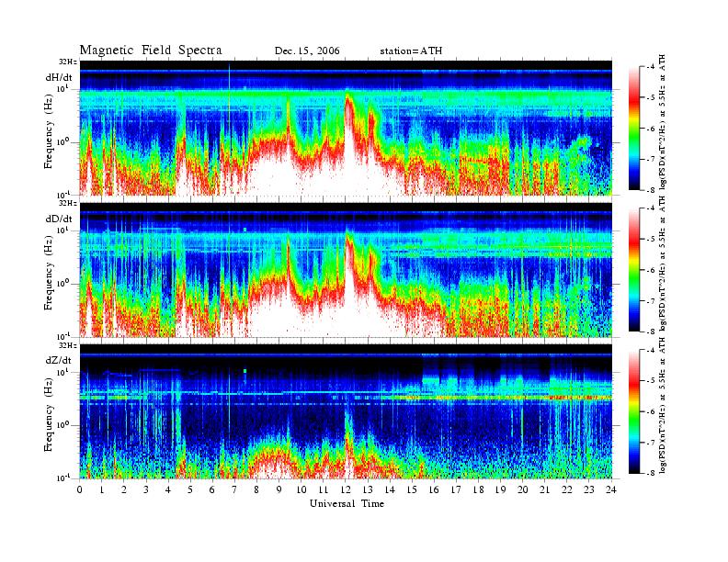The width and height of the screenshot is (728, 562).
Task: Click the x-axis tick label "6"
Action: (x=212, y=490)
